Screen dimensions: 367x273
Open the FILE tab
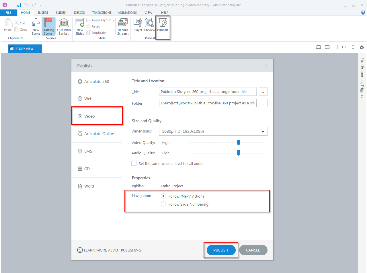click(x=9, y=13)
